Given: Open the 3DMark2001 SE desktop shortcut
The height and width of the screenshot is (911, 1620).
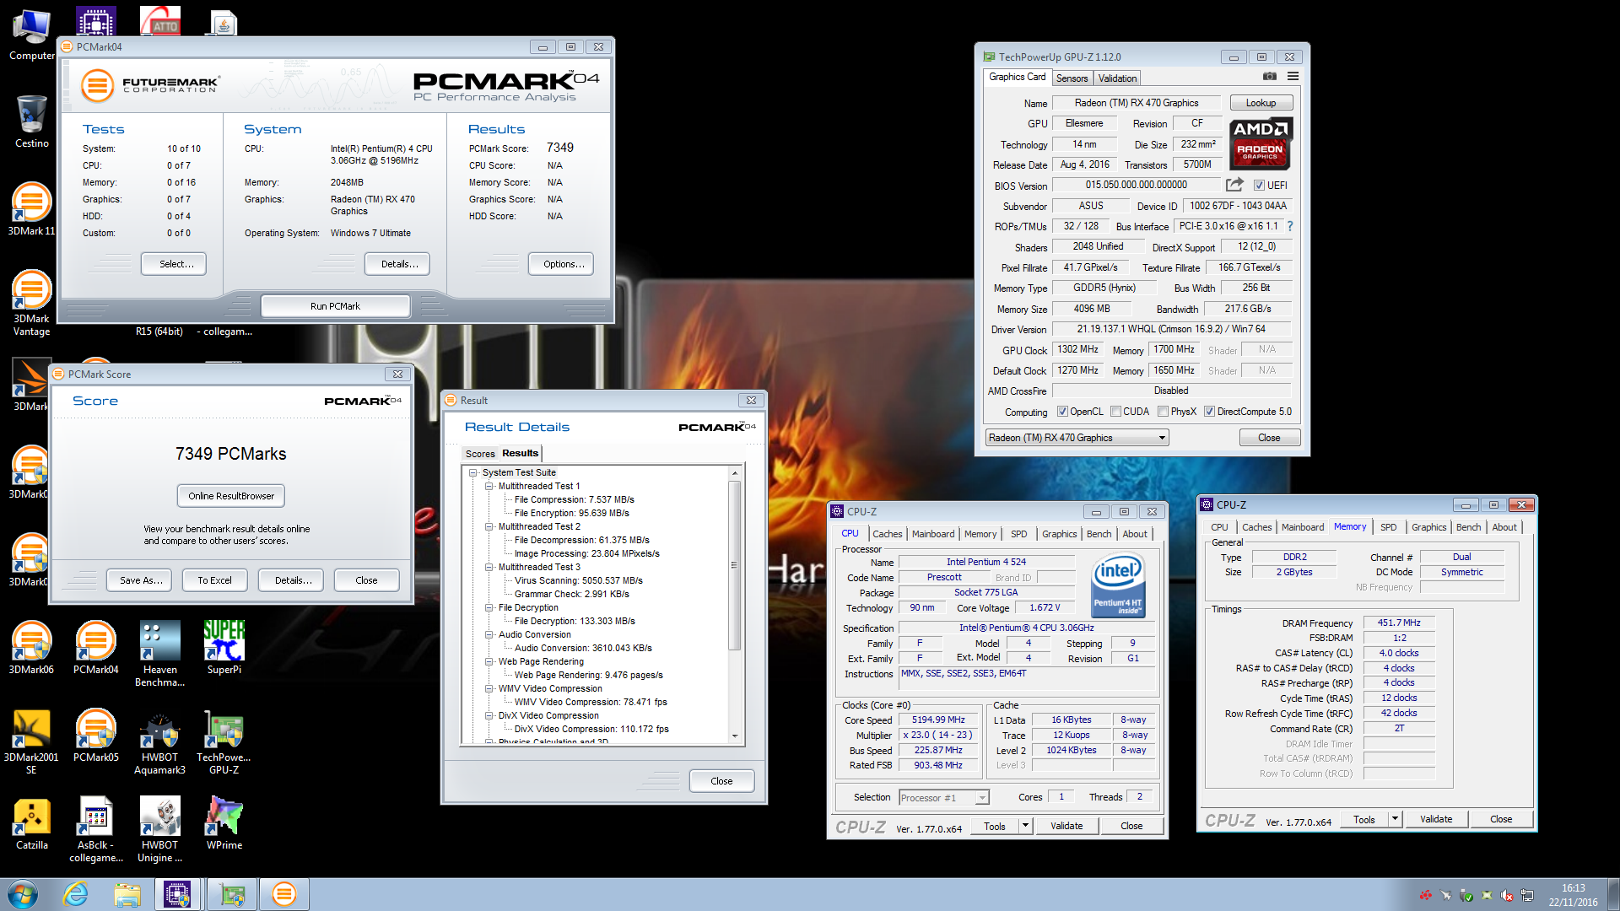Looking at the screenshot, I should click(x=31, y=741).
